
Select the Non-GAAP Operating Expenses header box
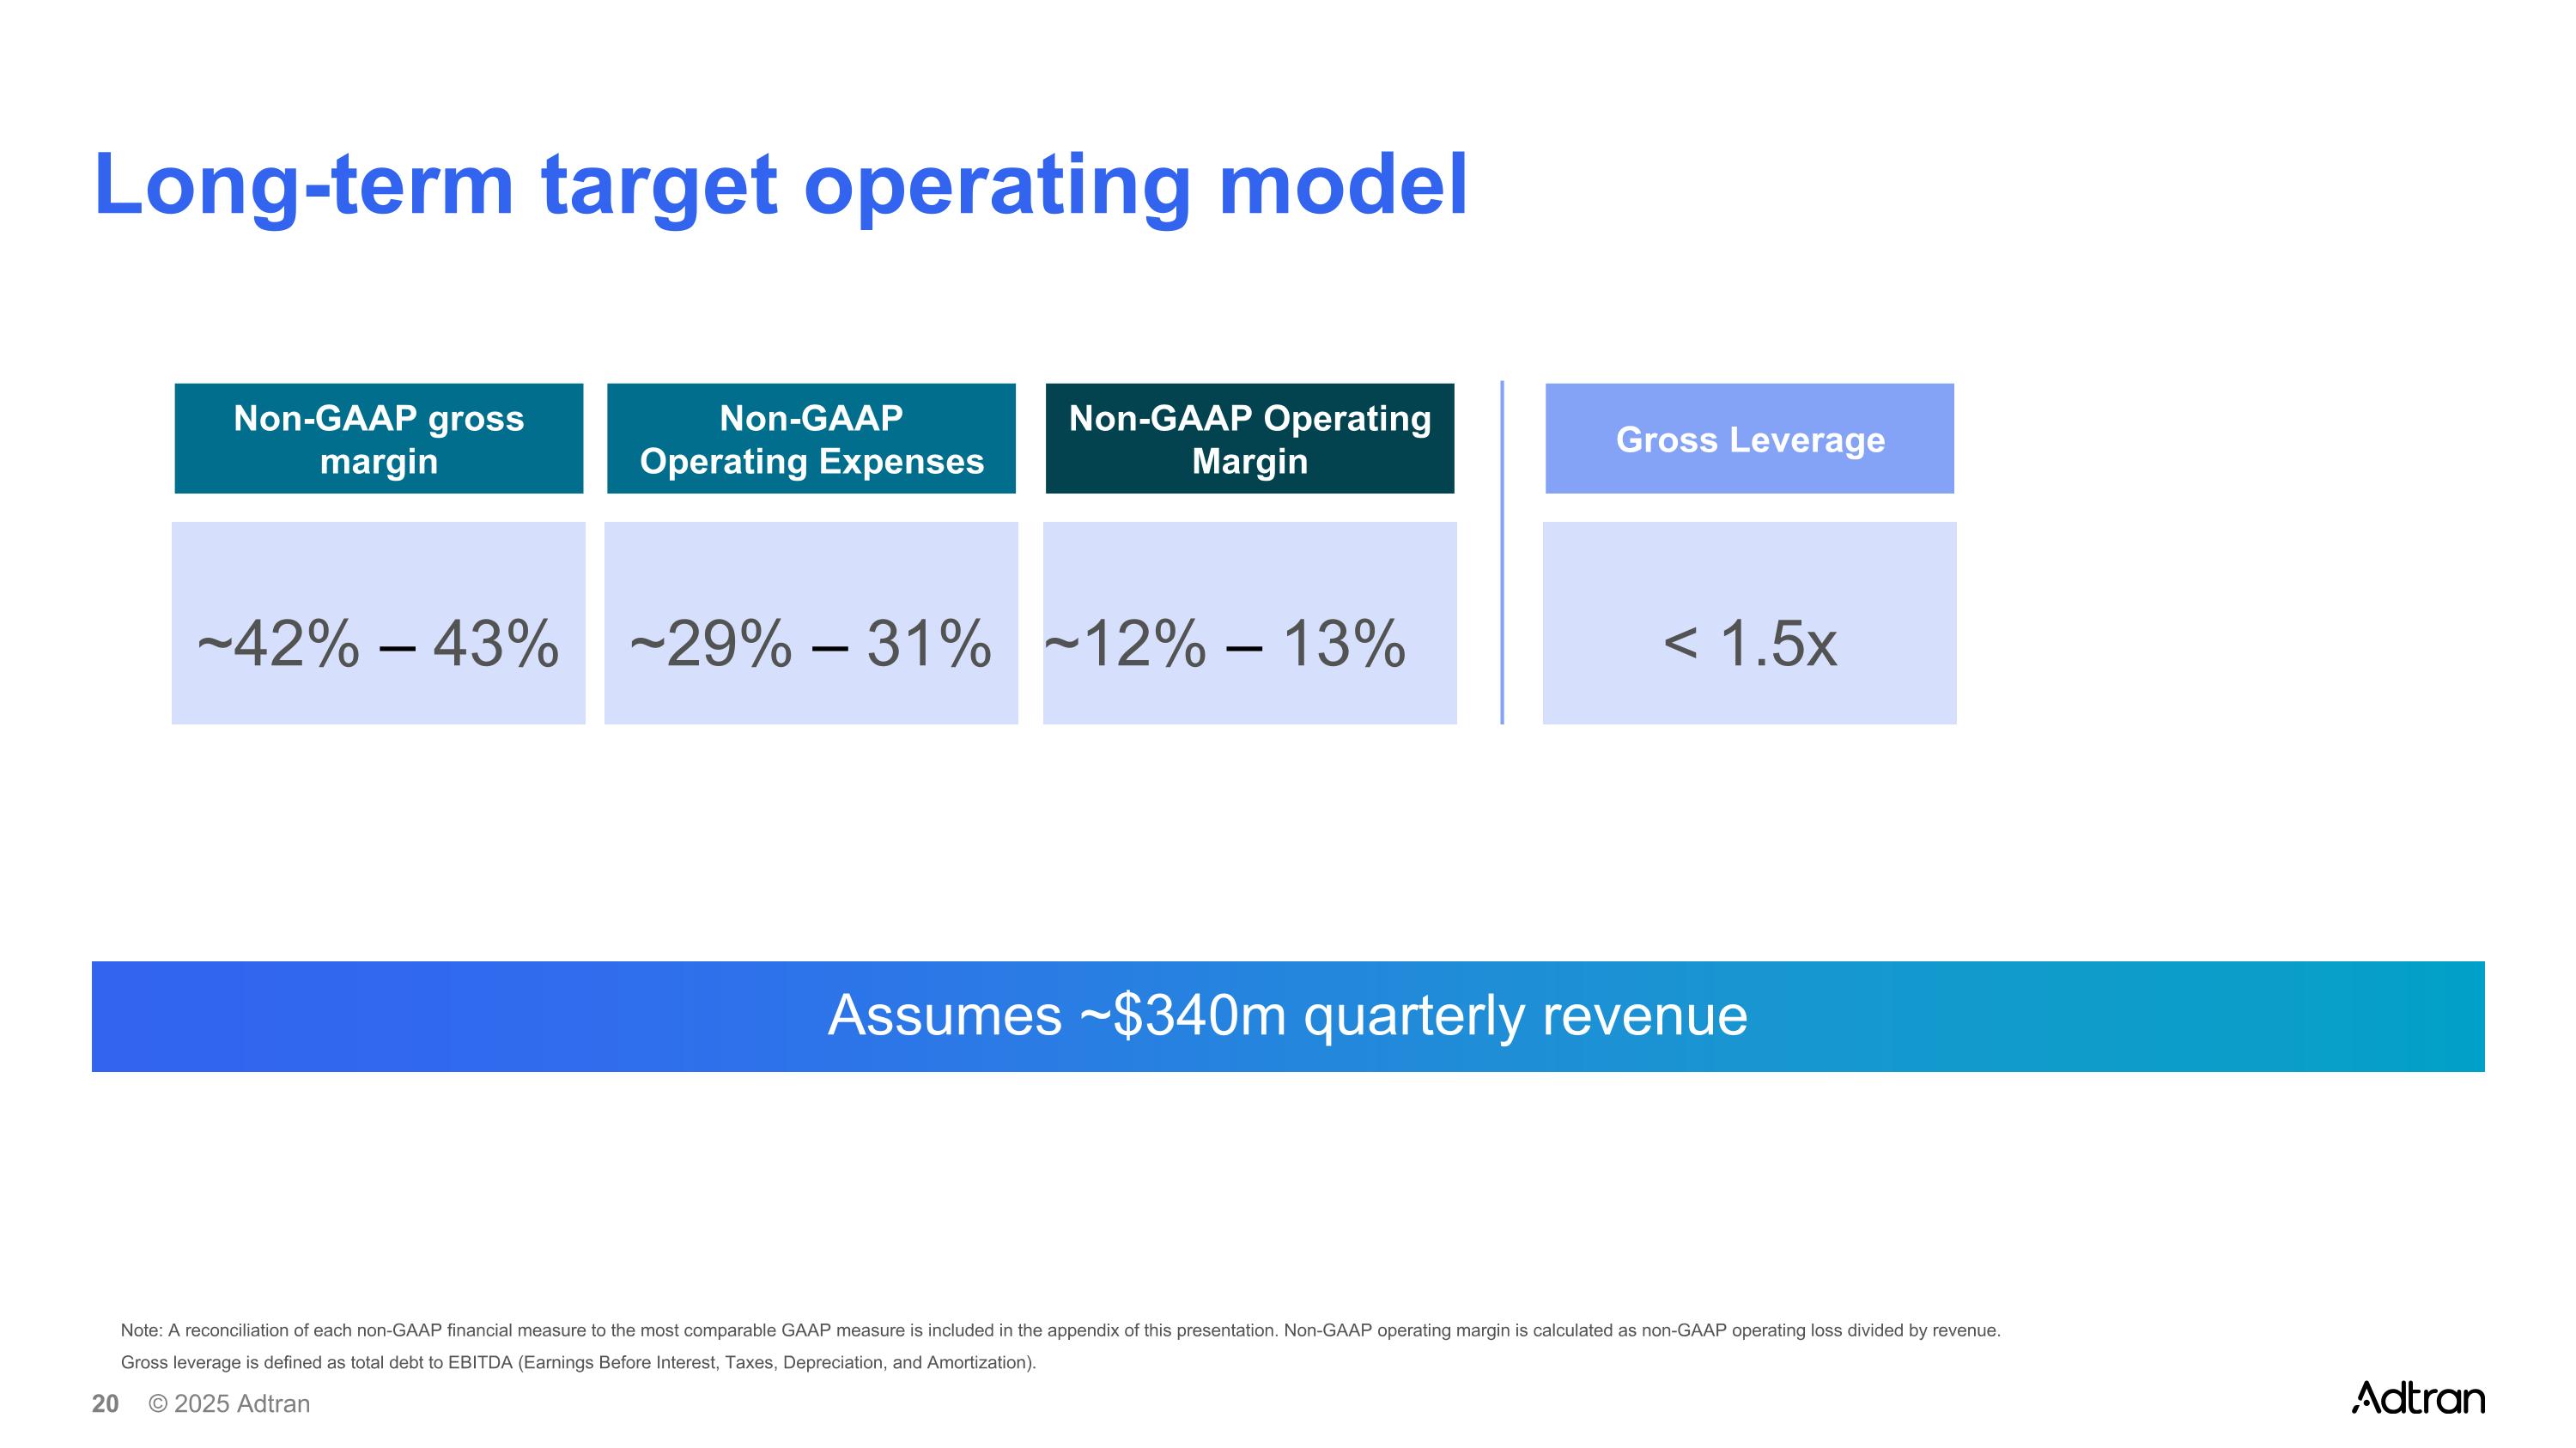click(x=811, y=439)
